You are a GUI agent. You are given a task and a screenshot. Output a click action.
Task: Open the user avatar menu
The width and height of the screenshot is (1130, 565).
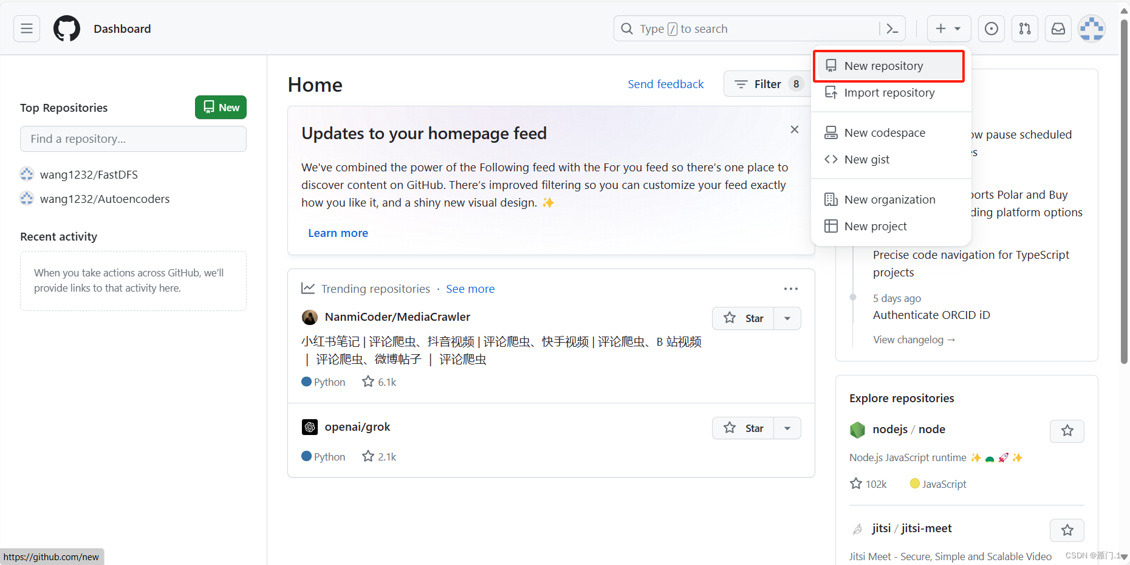[x=1091, y=29]
